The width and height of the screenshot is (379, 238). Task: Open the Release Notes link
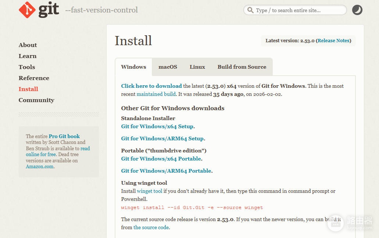[333, 40]
